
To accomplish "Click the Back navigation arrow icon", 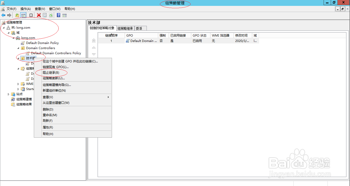I will 3,15.
